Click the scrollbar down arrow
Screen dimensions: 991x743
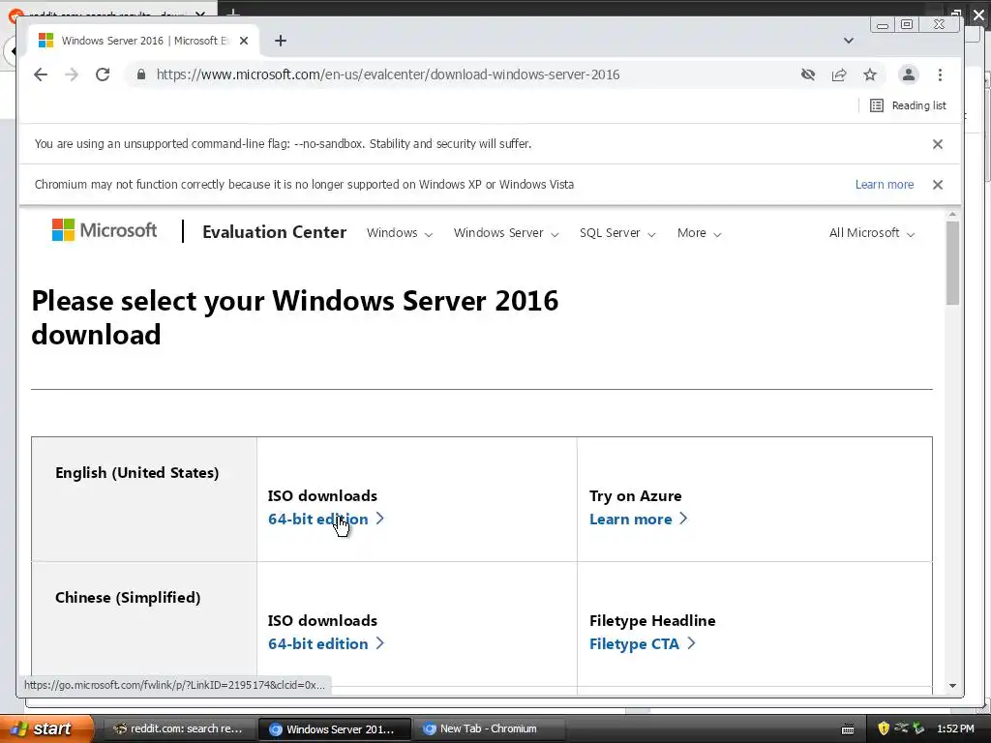coord(952,686)
